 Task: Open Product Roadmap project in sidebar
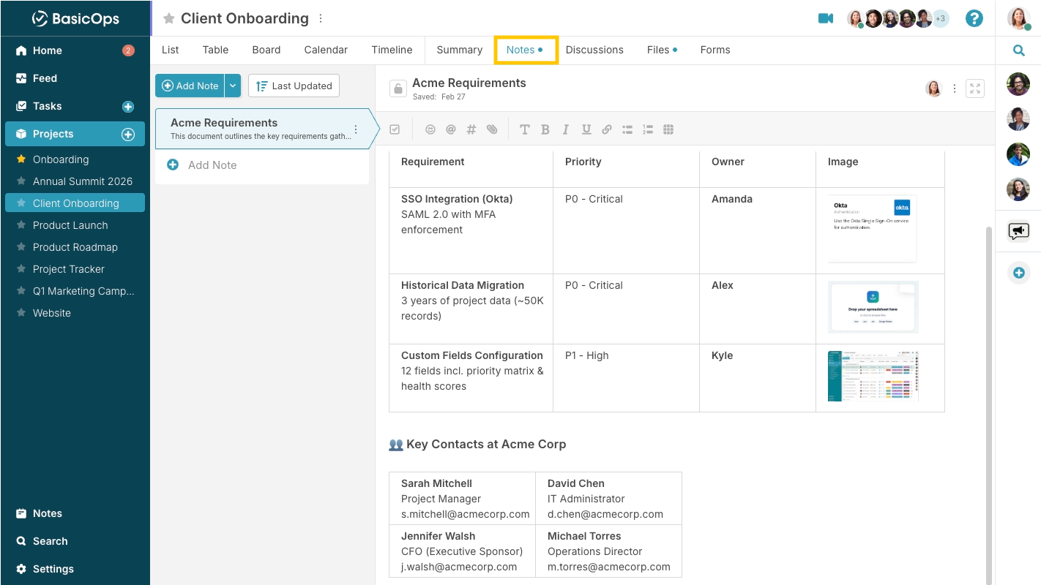[75, 247]
